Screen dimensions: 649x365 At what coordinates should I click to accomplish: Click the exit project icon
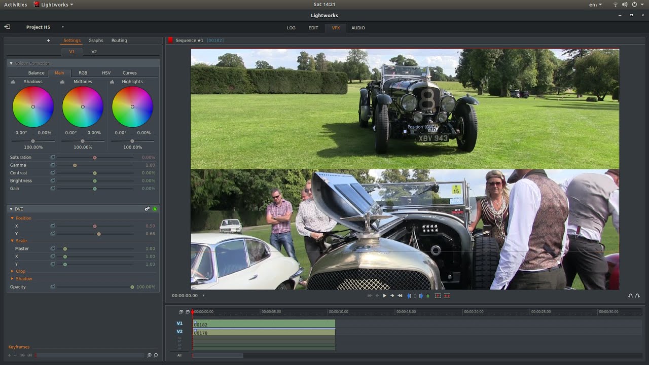7,27
